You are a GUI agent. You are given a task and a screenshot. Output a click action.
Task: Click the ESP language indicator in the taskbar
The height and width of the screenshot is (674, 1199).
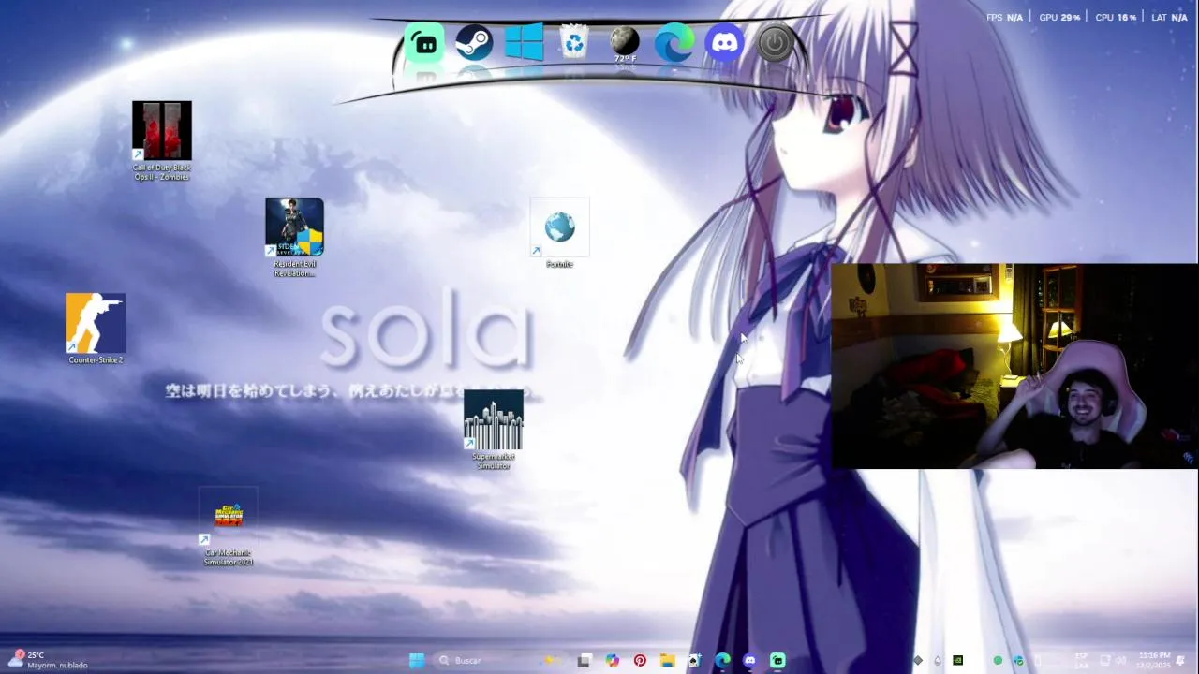(1081, 660)
